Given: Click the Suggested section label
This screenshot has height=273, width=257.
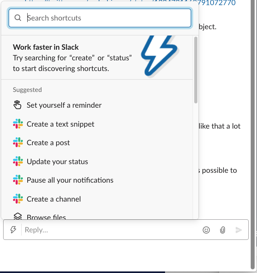Looking at the screenshot, I should click(x=27, y=90).
